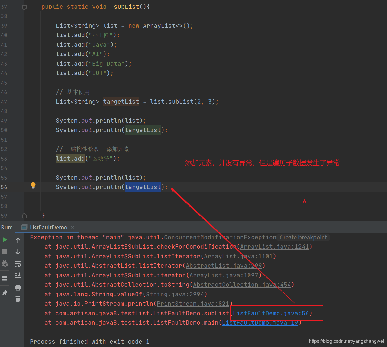Click the "Big Data" string literal

click(107, 64)
